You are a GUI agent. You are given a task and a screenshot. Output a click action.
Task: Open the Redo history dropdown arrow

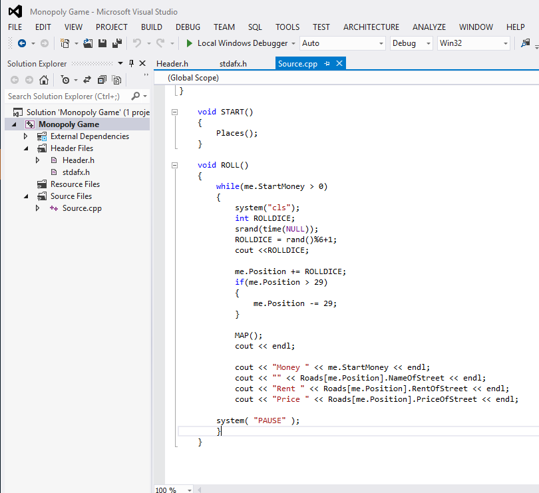(x=172, y=44)
